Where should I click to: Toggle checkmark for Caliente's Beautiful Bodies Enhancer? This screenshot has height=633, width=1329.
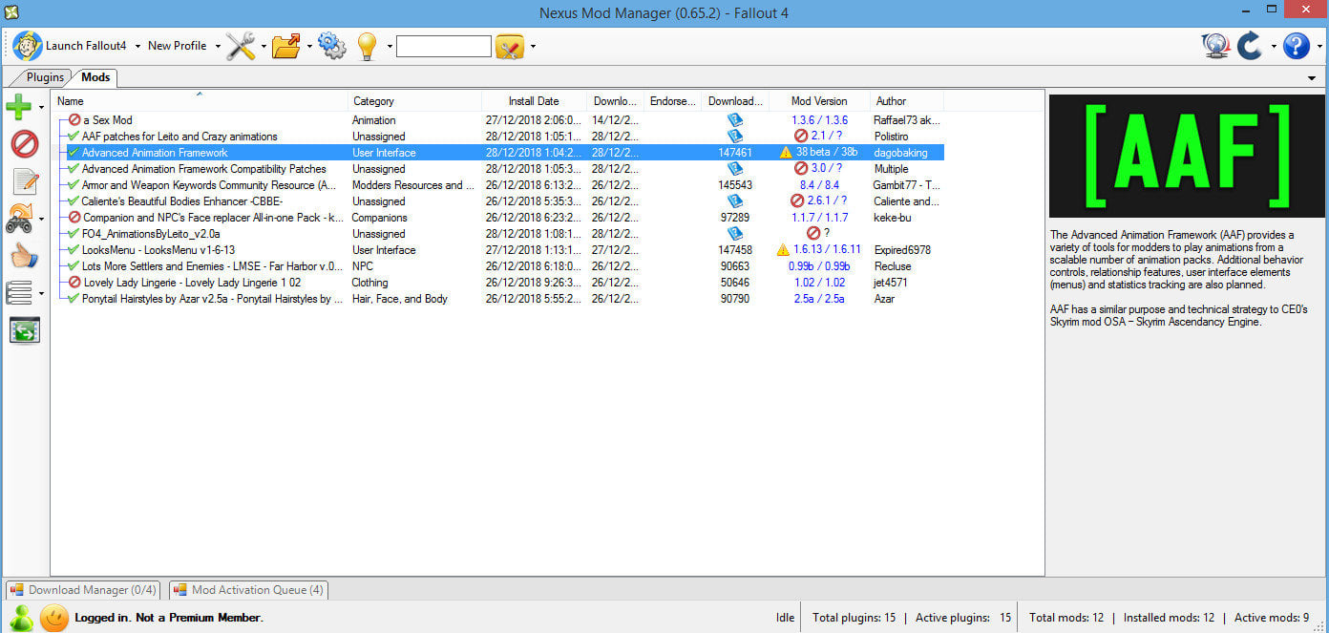point(74,201)
